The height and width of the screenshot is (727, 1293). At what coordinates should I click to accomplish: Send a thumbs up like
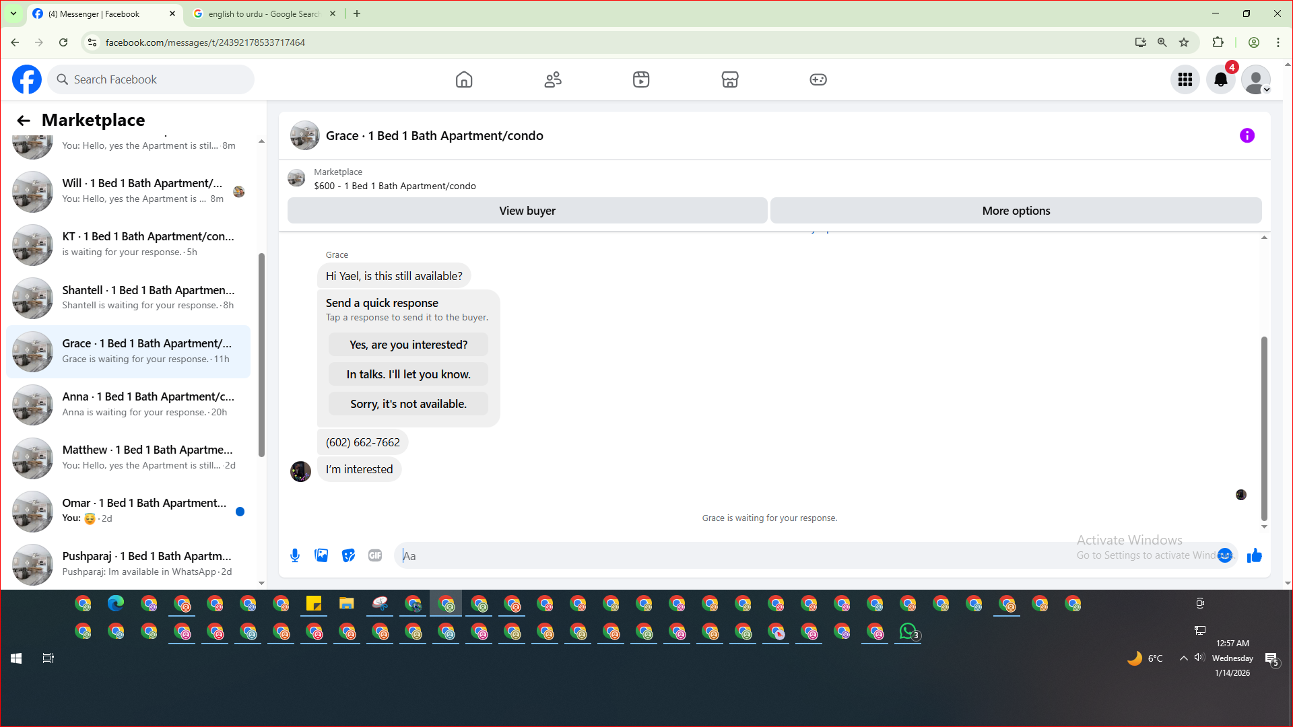(1254, 555)
